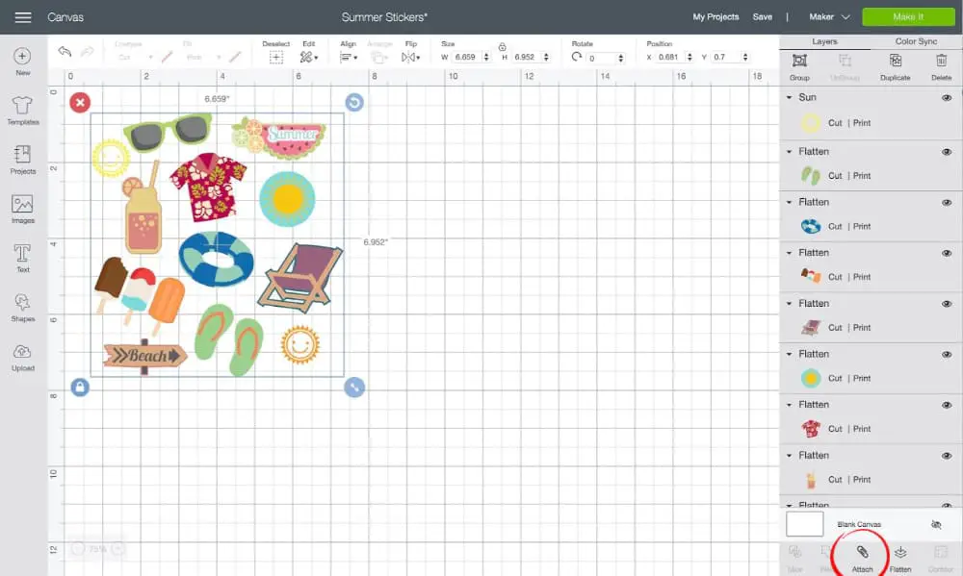Hide the Hawaiian shirt Flatten layer

coord(947,405)
